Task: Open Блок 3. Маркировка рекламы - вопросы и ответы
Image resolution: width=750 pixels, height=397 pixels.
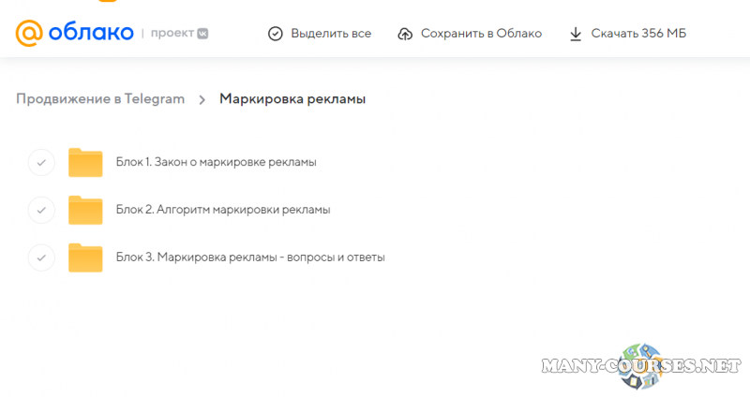Action: pyautogui.click(x=250, y=257)
